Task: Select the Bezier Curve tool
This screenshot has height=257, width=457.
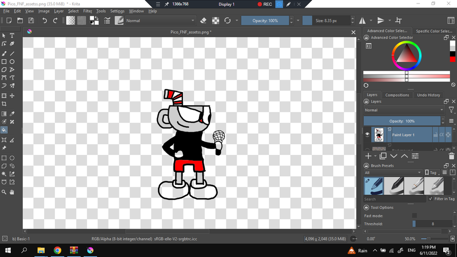Action: tap(4, 78)
